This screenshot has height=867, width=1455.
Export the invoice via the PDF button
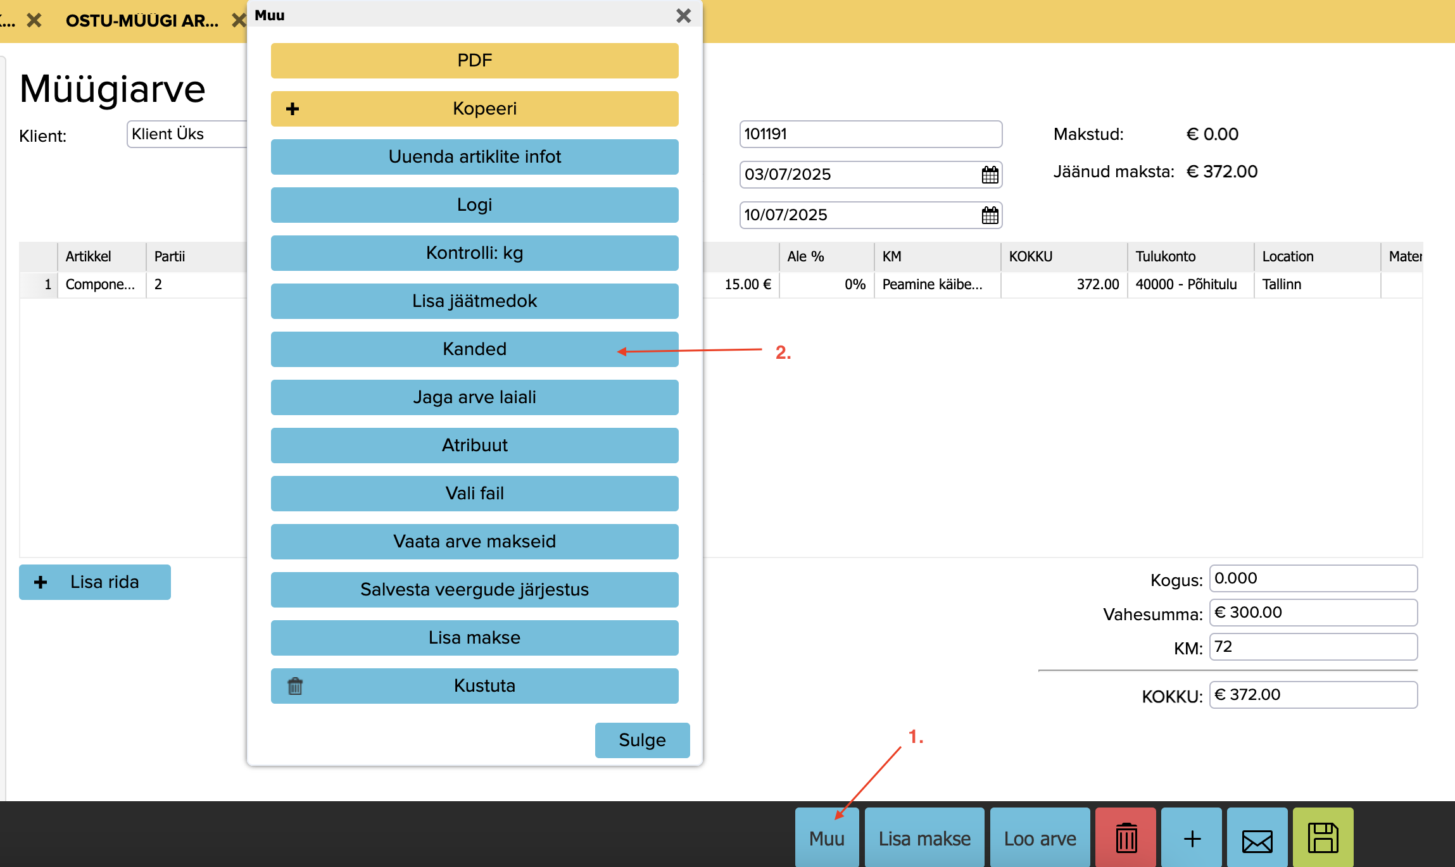(474, 60)
